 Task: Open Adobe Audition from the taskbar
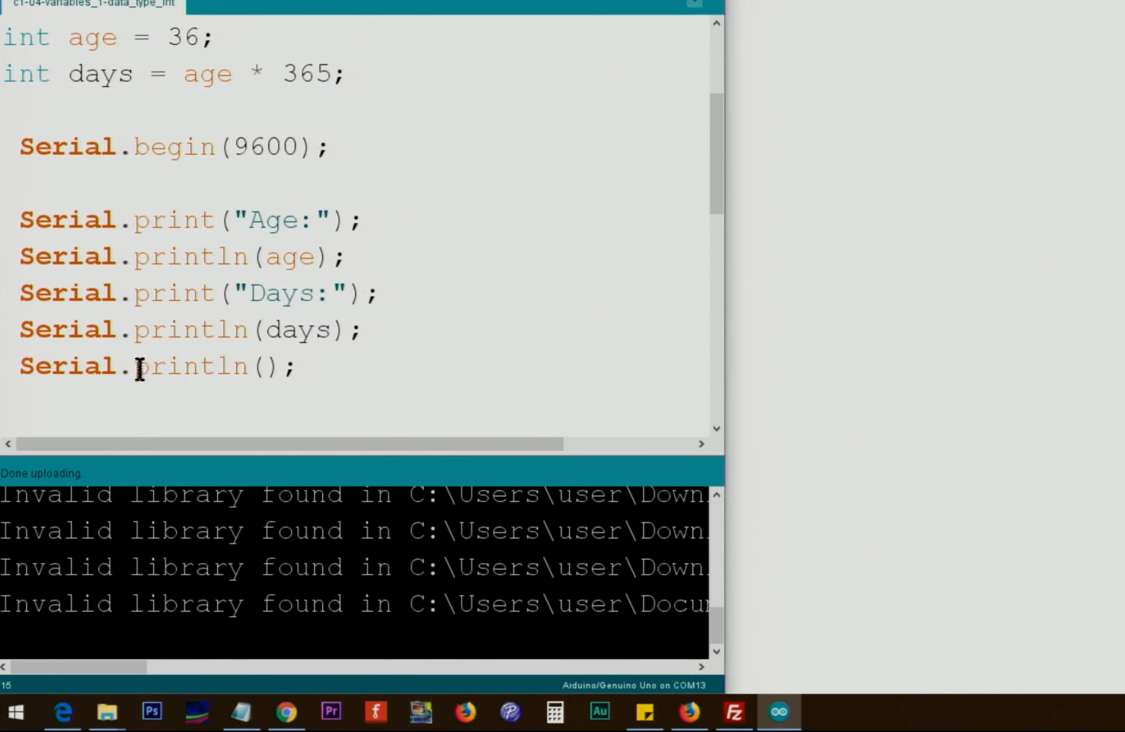pos(599,712)
